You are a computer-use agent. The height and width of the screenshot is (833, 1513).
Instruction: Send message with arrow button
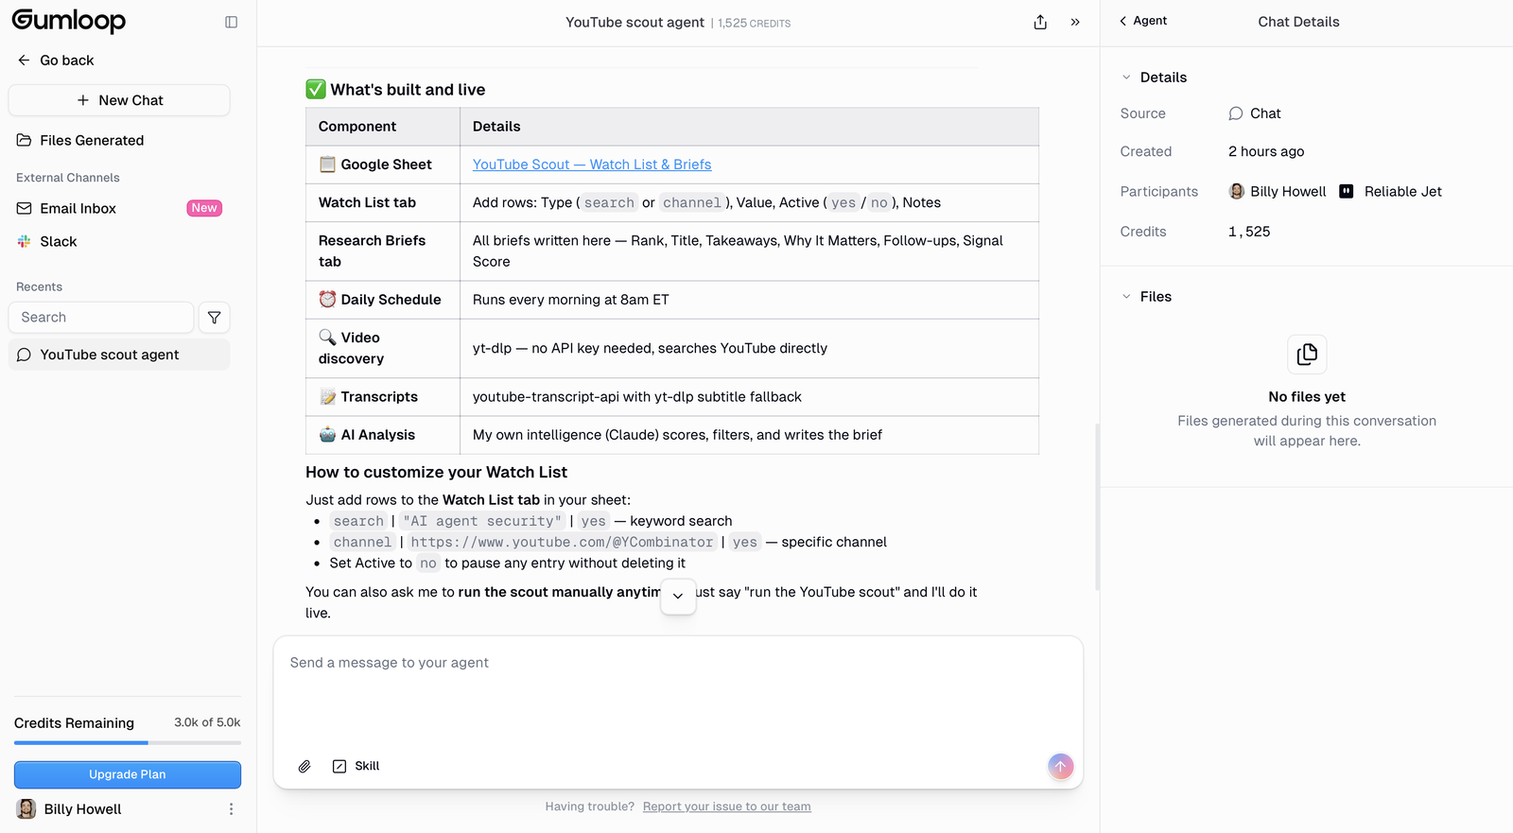[1061, 766]
